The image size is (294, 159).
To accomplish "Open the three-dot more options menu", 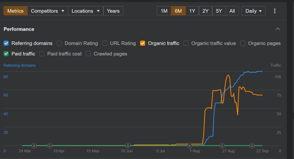I will click(x=275, y=11).
